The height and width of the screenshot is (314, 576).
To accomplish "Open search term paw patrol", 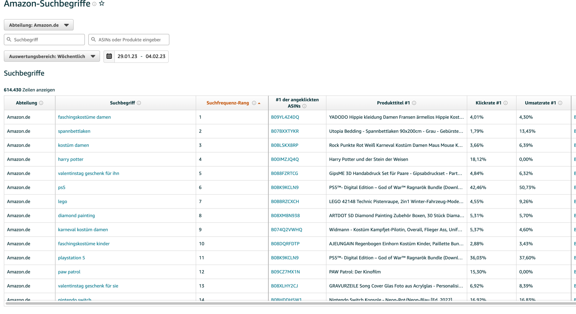I will (x=69, y=272).
